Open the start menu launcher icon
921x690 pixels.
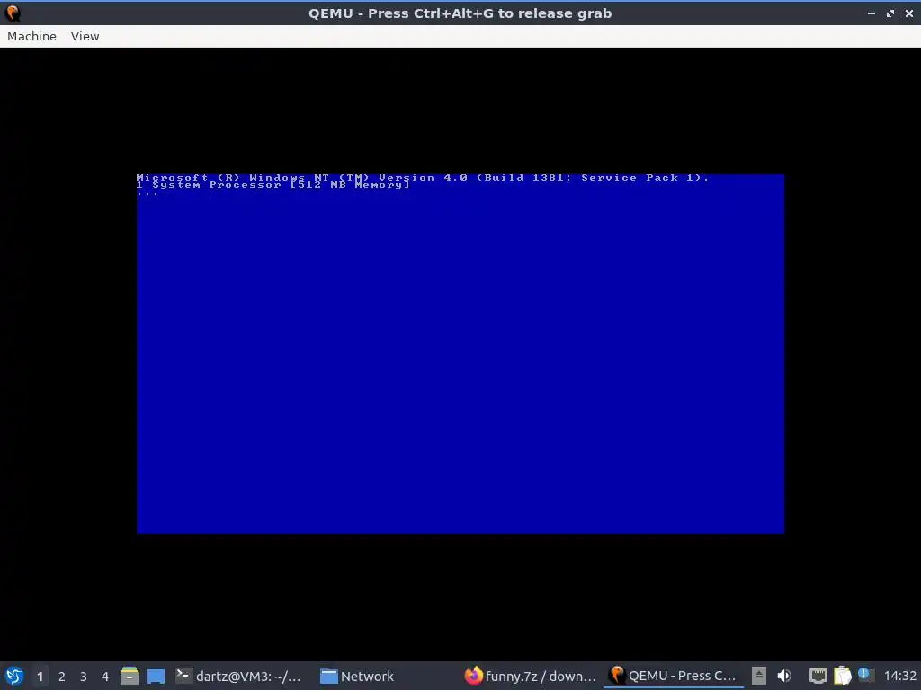click(14, 676)
